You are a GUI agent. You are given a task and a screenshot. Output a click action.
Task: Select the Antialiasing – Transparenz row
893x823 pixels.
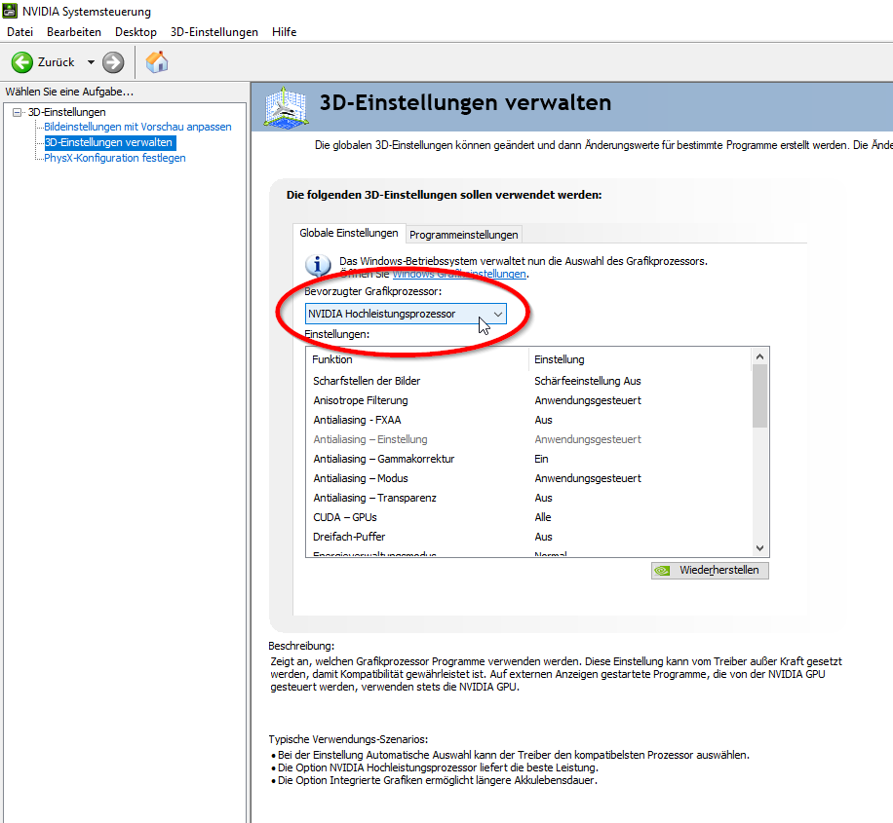coord(528,498)
